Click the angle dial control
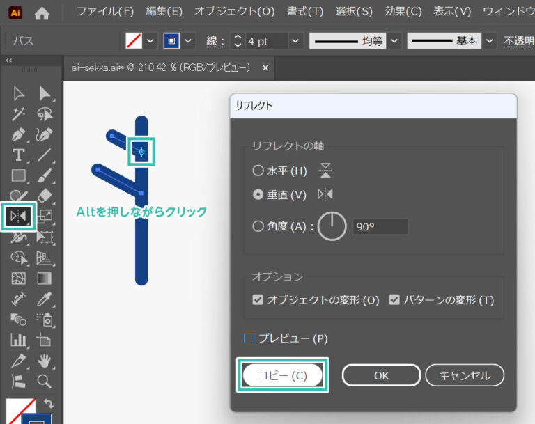This screenshot has height=424, width=535. pyautogui.click(x=332, y=226)
